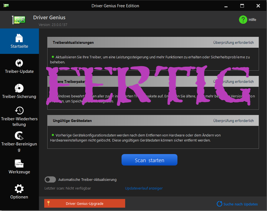267x211 pixels.
Task: Open the Startseite home page
Action: (19, 41)
